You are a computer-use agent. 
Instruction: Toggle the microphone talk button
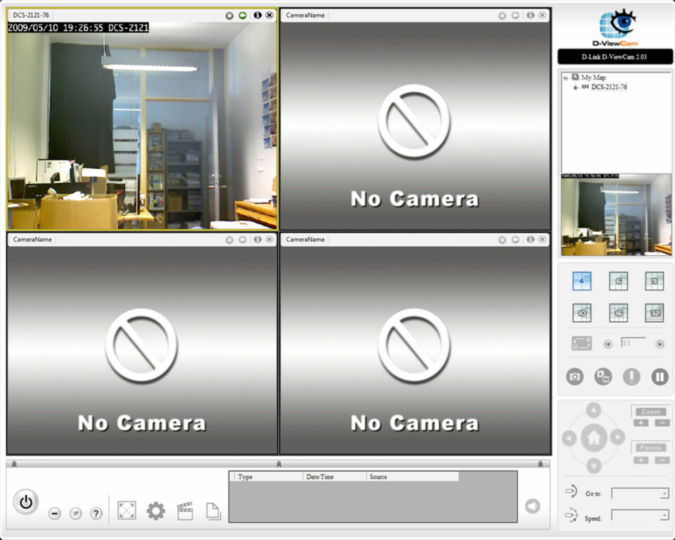pos(631,377)
